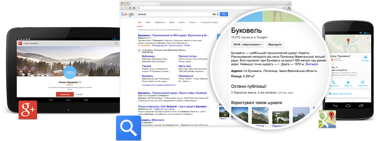Screen dimensions: 377x141
Task: Open first result 'Буковель - Гірськолижний та SPA курорт'
Action: click(x=174, y=35)
